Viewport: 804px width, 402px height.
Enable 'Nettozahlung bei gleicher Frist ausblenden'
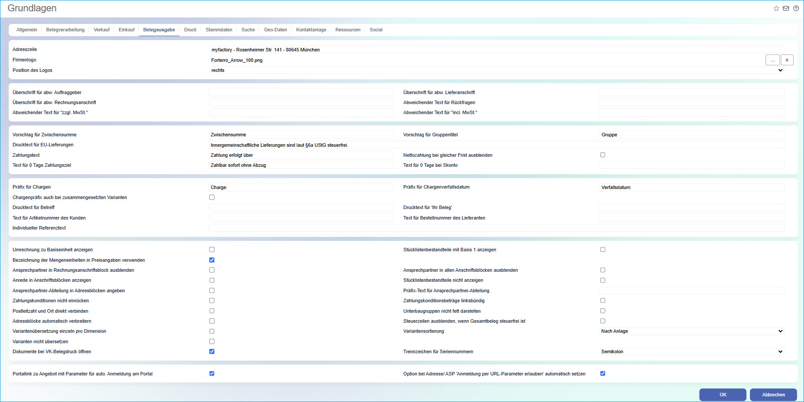(x=603, y=155)
